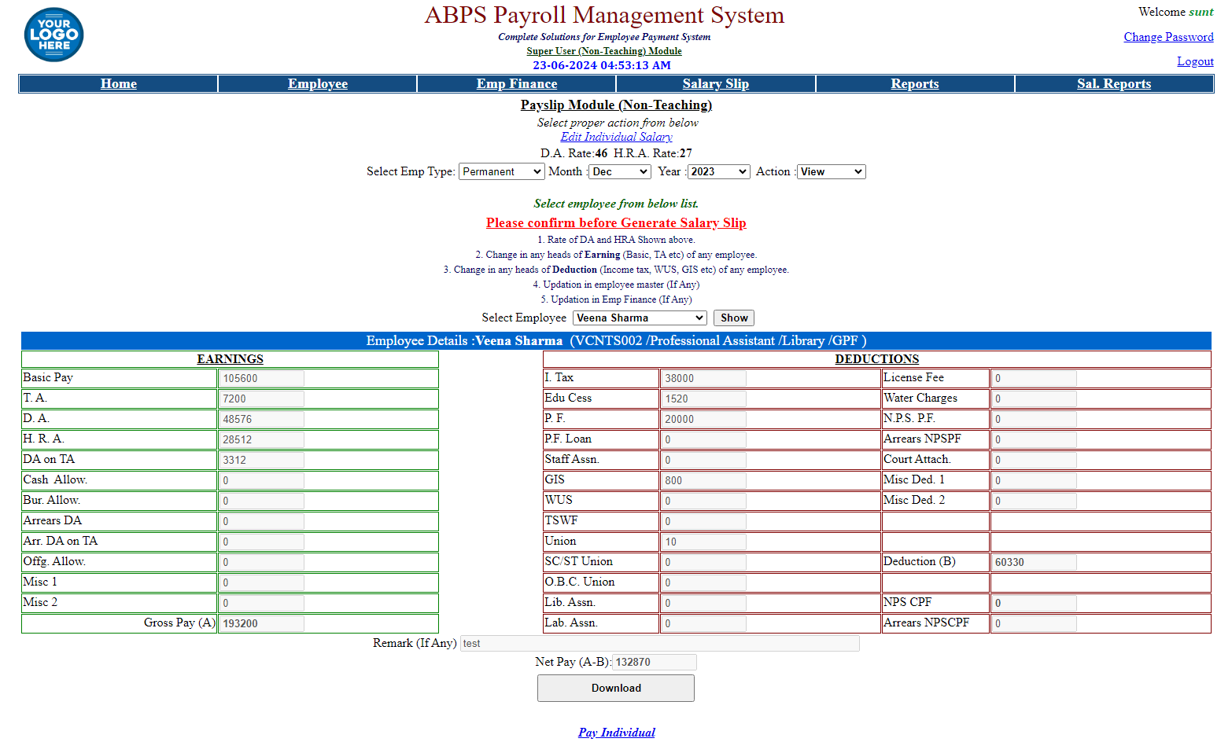Screen dimensions: 1232x753
Task: Expand the Action dropdown showing View
Action: click(832, 171)
